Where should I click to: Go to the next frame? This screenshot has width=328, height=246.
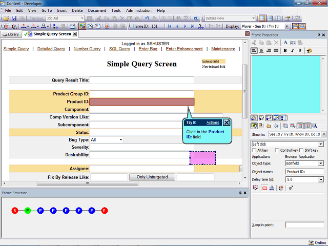185,26
